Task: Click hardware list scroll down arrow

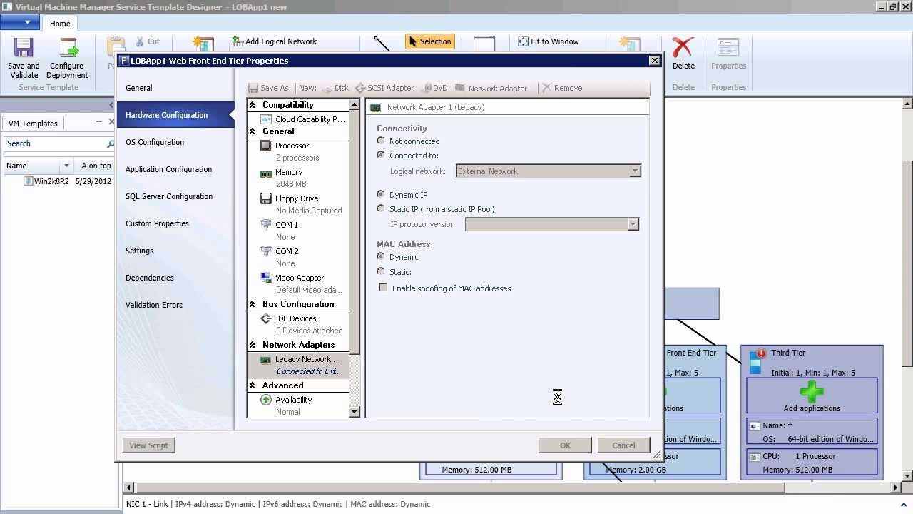Action: [x=354, y=412]
